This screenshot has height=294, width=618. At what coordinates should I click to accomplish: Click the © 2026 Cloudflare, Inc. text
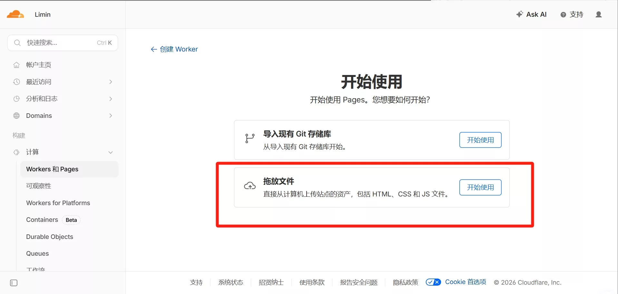pyautogui.click(x=528, y=282)
